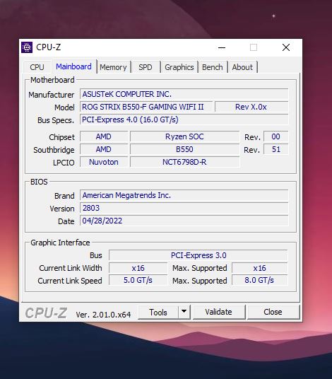
Task: Click the Rev X.0x field
Action: (x=251, y=107)
